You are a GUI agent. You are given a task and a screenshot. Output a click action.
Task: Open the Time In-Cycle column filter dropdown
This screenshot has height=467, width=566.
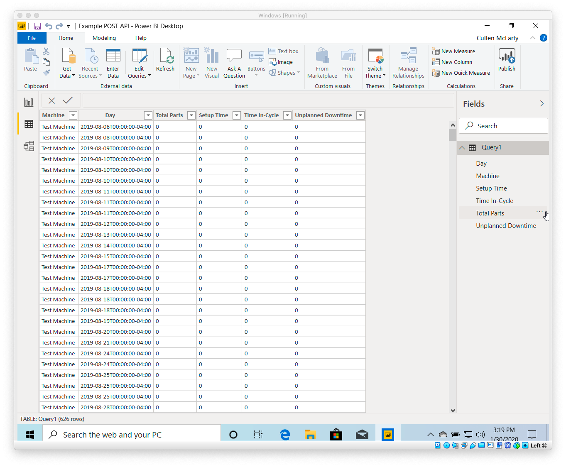[287, 115]
